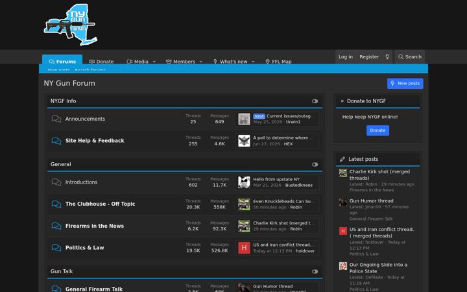Screen dimensions: 467x292
Task: Collapse the NYGF Info category toggle
Action: click(315, 101)
